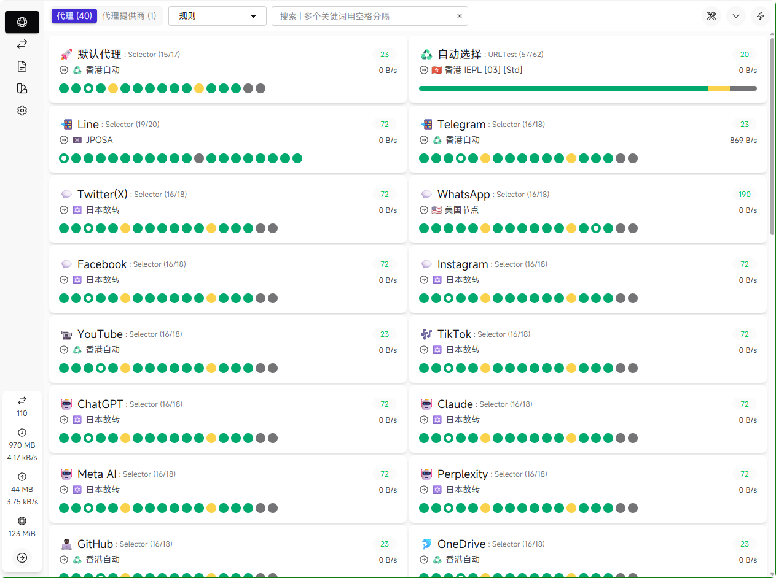The image size is (776, 578).
Task: Click the JPOSA node text under Line
Action: pos(100,140)
